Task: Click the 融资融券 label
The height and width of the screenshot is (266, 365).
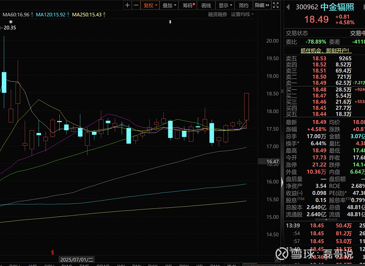Action: 218,15
